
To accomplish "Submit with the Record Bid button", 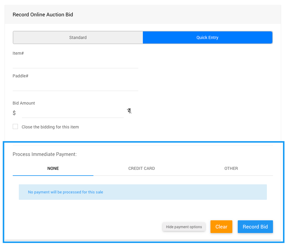I will click(255, 227).
